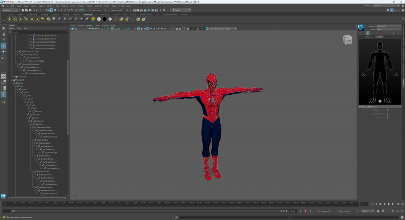Open the Deform menu
The width and height of the screenshot is (405, 220).
pyautogui.click(x=89, y=6)
